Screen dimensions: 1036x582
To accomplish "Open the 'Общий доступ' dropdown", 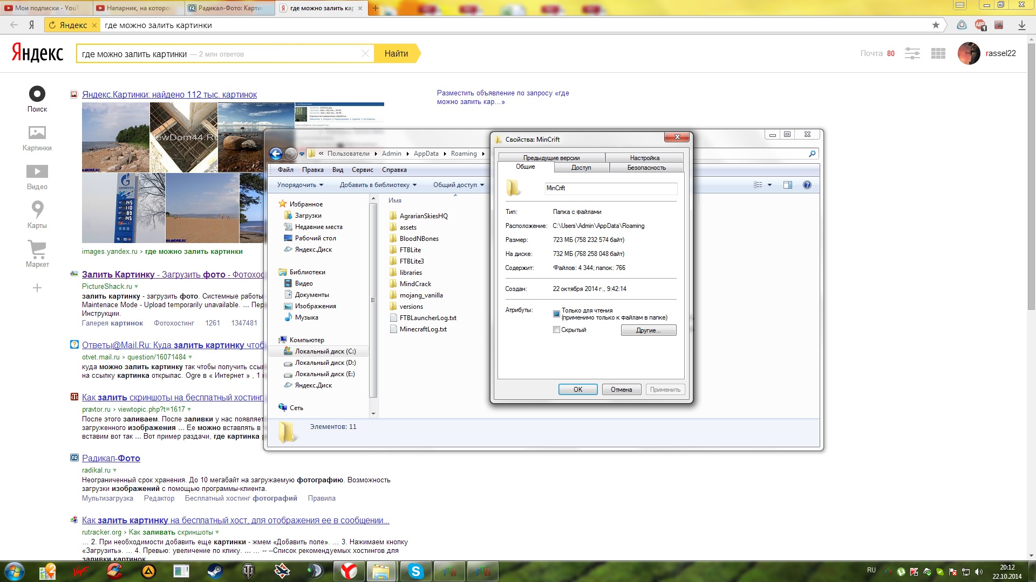I will click(459, 185).
